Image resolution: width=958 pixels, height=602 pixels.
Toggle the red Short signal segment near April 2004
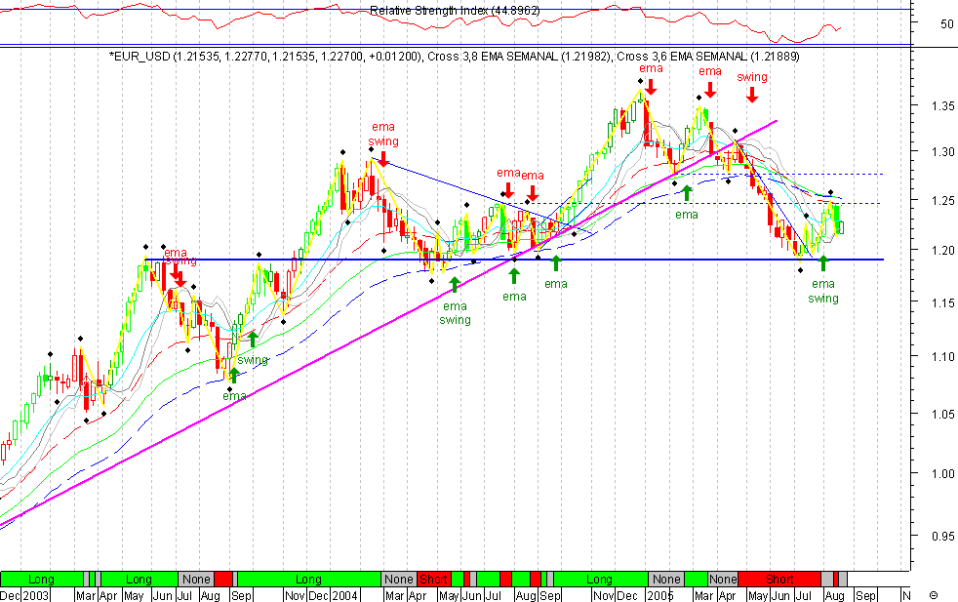click(432, 579)
